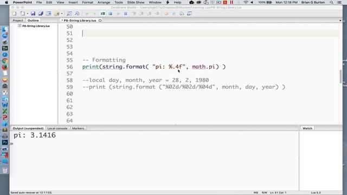Open the Help menu
Viewport: 347px width, 195px height.
click(177, 2)
